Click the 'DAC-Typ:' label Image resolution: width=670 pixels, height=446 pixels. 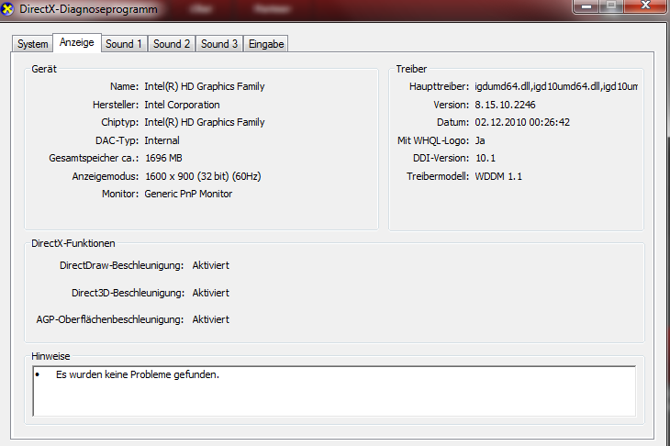click(x=117, y=140)
